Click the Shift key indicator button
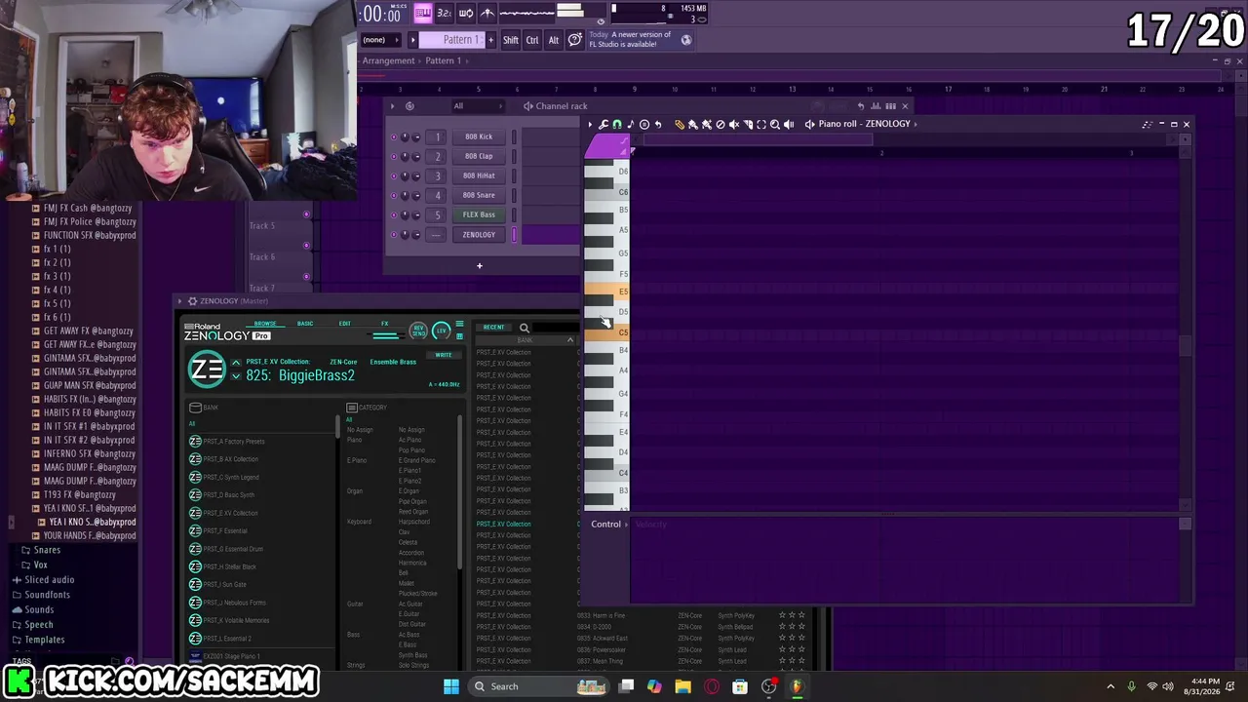Viewport: 1248px width, 702px height. [511, 40]
